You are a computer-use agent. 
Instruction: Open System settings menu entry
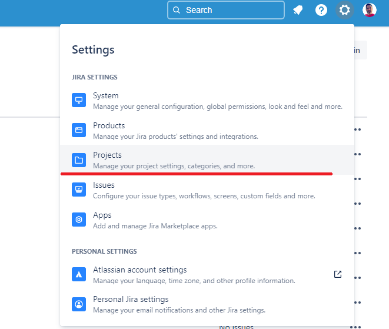coord(207,101)
